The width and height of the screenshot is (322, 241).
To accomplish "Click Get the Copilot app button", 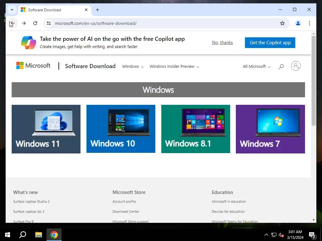I will [270, 43].
